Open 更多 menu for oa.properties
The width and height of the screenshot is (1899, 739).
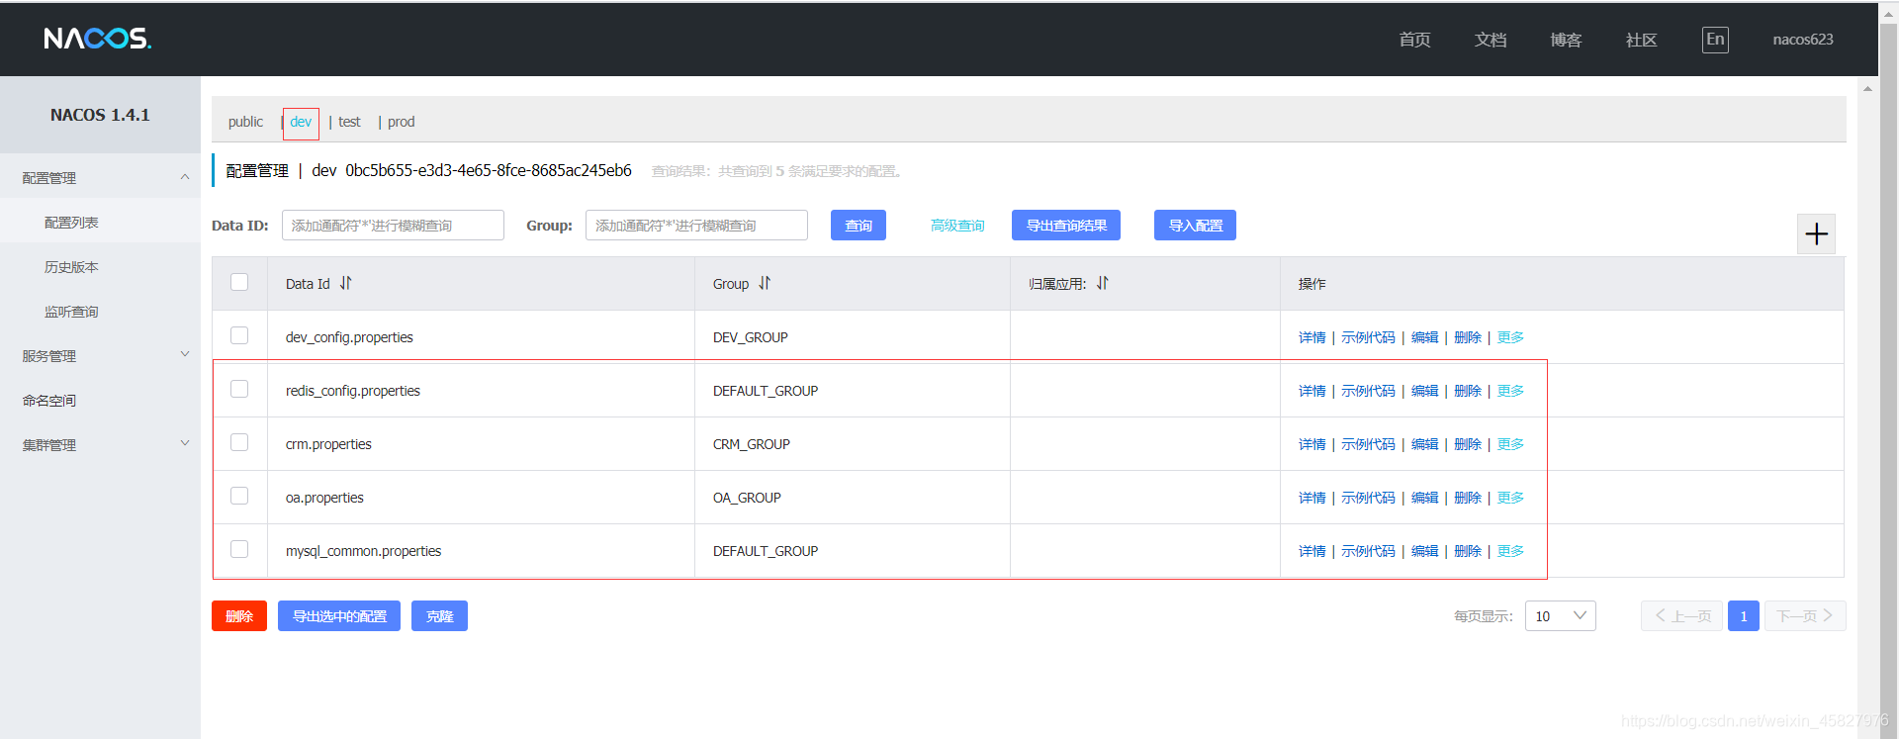coord(1510,498)
